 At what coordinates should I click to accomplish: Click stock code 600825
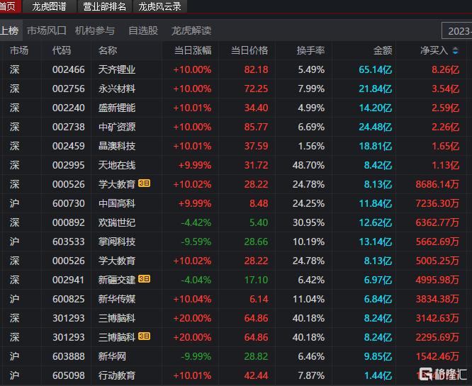(68, 299)
